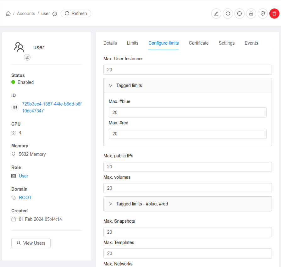Open the ROOT domain link

(x=25, y=197)
